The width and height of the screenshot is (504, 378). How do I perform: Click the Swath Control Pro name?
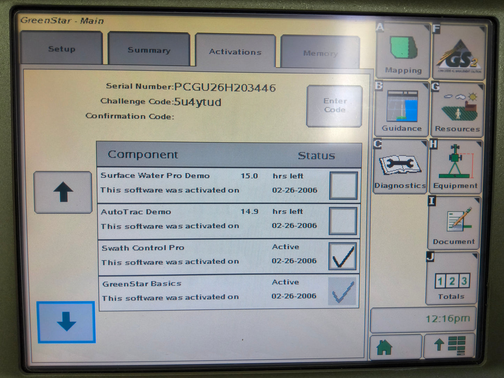[x=143, y=248]
